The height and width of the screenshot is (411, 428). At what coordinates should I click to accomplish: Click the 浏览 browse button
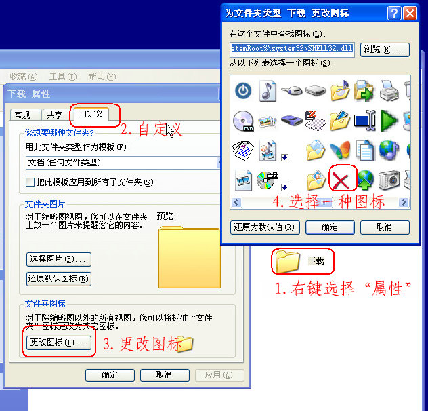pos(385,50)
